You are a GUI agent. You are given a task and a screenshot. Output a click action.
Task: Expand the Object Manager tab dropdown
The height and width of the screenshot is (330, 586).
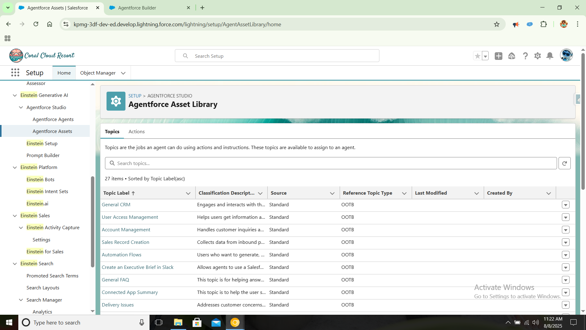(123, 73)
